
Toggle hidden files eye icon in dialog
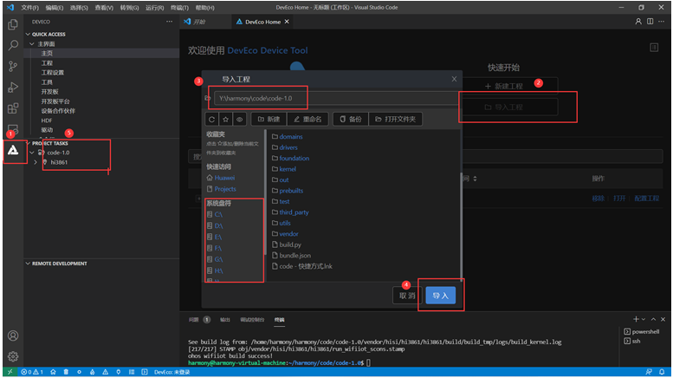tap(240, 119)
